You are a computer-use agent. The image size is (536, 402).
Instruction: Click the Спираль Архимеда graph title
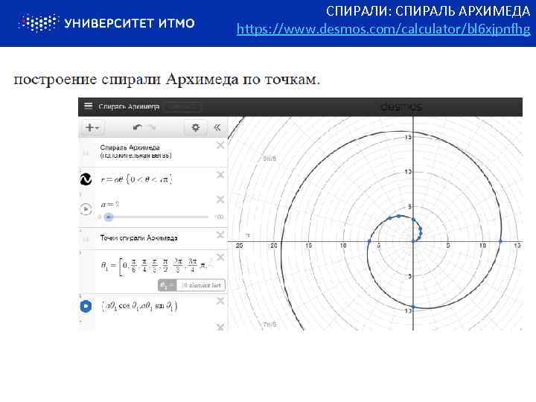click(x=129, y=106)
